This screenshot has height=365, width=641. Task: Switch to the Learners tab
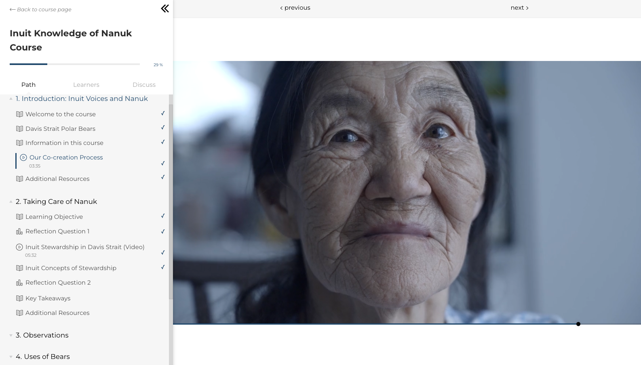point(86,85)
